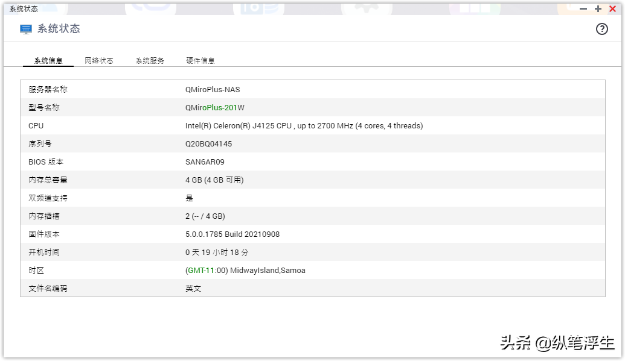Click memory value 4 GB (4 GB 可用)
Viewport: 625px width, 361px height.
point(214,180)
